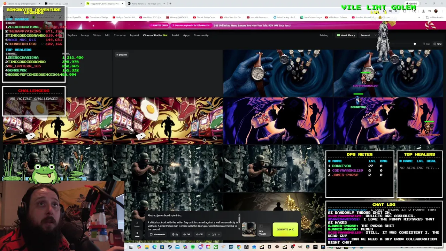
Task: Open Discord from the taskbar
Action: [200, 247]
